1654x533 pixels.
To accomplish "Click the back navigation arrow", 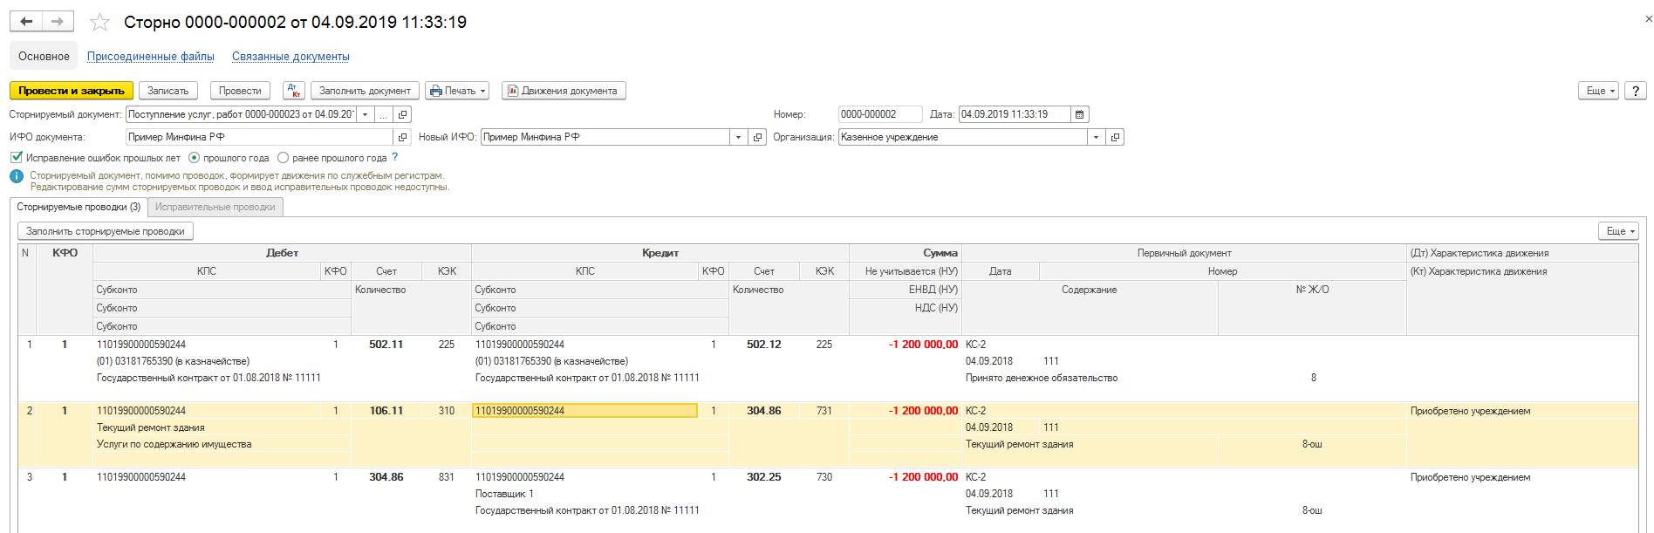I will pos(26,22).
